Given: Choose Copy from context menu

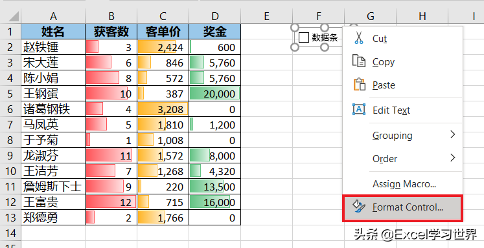Looking at the screenshot, I should point(402,62).
